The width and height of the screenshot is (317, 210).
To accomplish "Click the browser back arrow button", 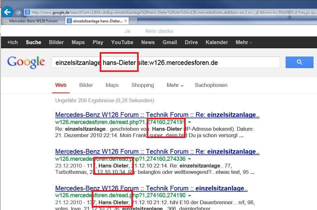I will coord(7,12).
